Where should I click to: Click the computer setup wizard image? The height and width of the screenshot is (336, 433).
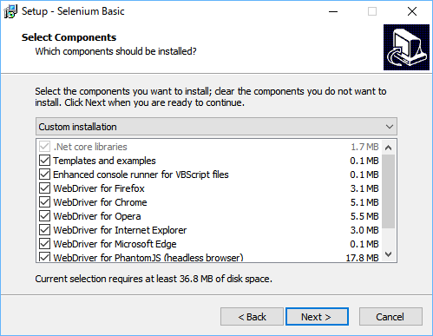[406, 47]
